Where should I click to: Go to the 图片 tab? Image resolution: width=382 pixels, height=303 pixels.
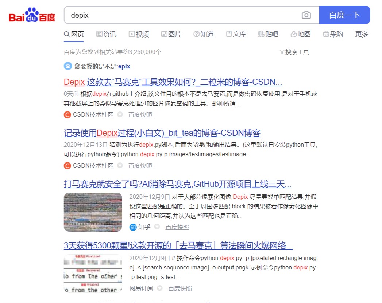coord(171,34)
